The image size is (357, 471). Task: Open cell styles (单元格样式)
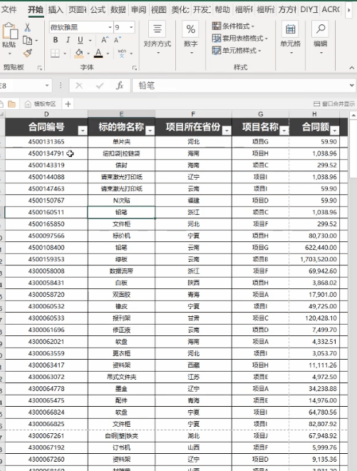(x=237, y=50)
